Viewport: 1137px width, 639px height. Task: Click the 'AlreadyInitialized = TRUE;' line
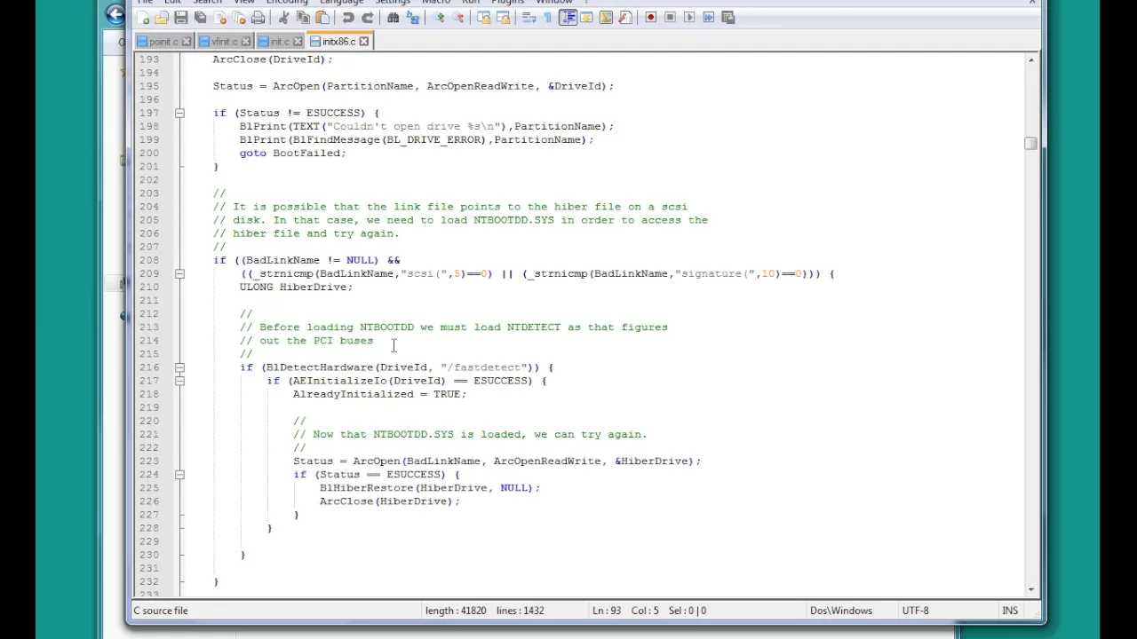(x=379, y=394)
